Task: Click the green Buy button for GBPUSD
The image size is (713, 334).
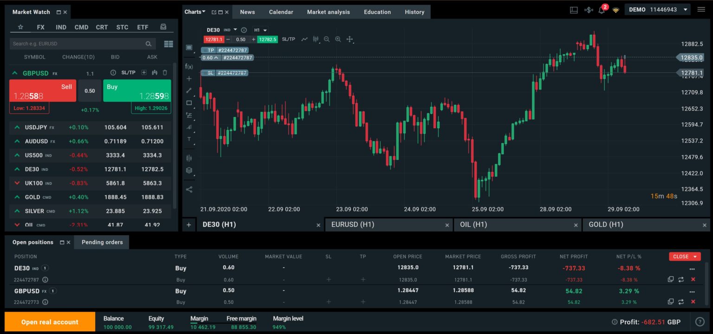Action: [137, 90]
